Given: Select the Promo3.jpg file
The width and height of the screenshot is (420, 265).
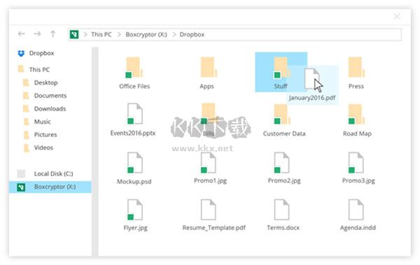Looking at the screenshot, I should (x=358, y=168).
